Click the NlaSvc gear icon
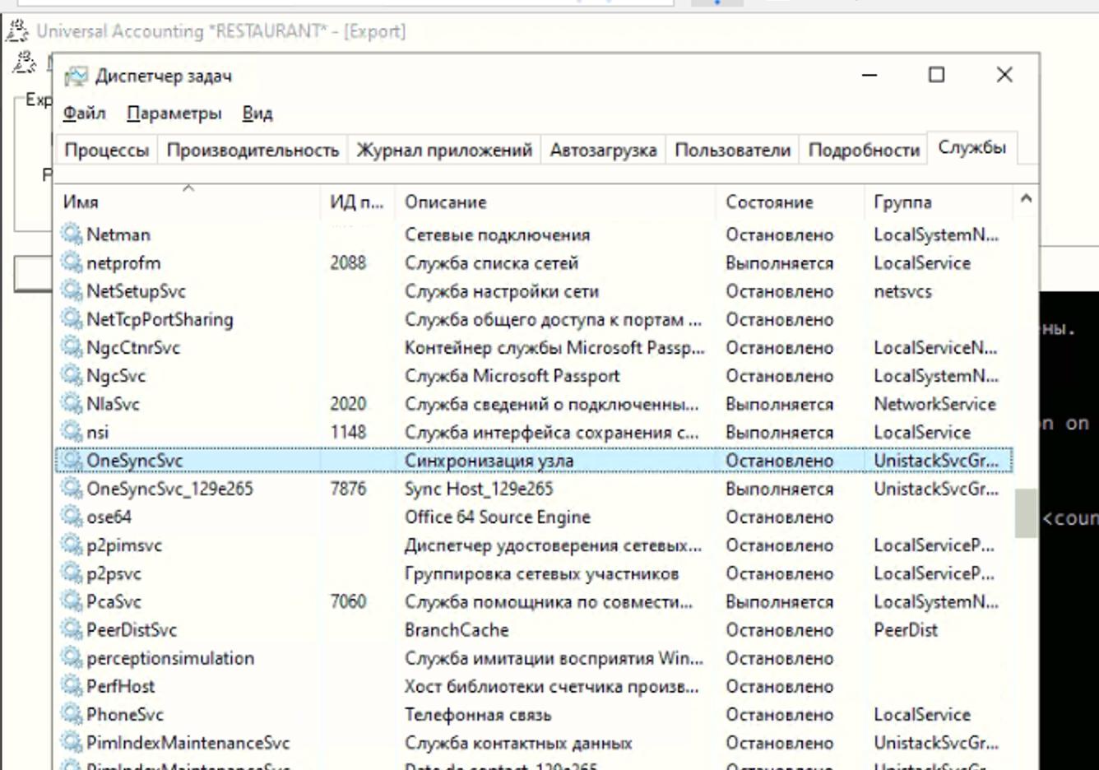The width and height of the screenshot is (1099, 770). [x=72, y=404]
